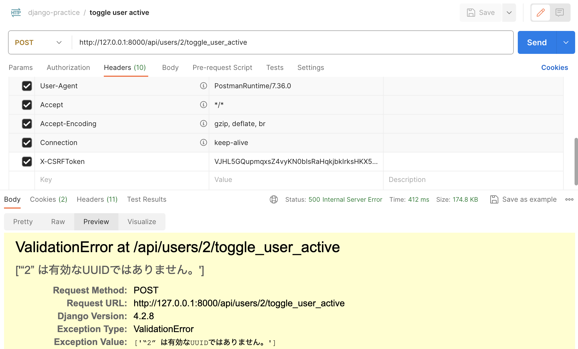Click the info icon beside User-Agent
Viewport: 578px width, 349px height.
(x=203, y=86)
